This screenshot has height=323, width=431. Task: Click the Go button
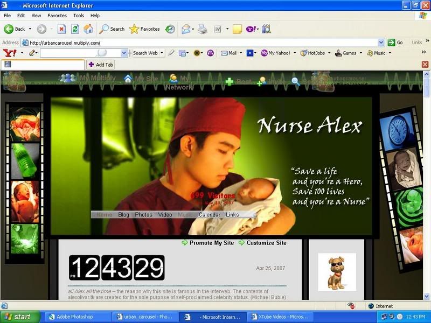click(x=395, y=43)
